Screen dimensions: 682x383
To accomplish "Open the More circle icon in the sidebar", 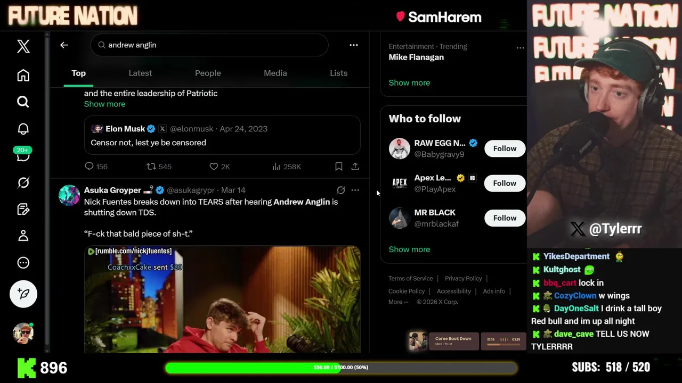I will click(x=23, y=262).
